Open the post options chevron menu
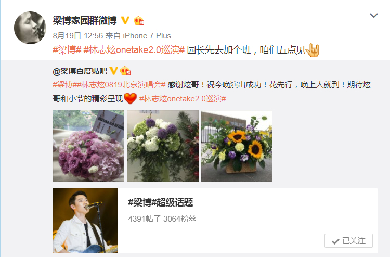This screenshot has height=257, width=390. pyautogui.click(x=373, y=16)
